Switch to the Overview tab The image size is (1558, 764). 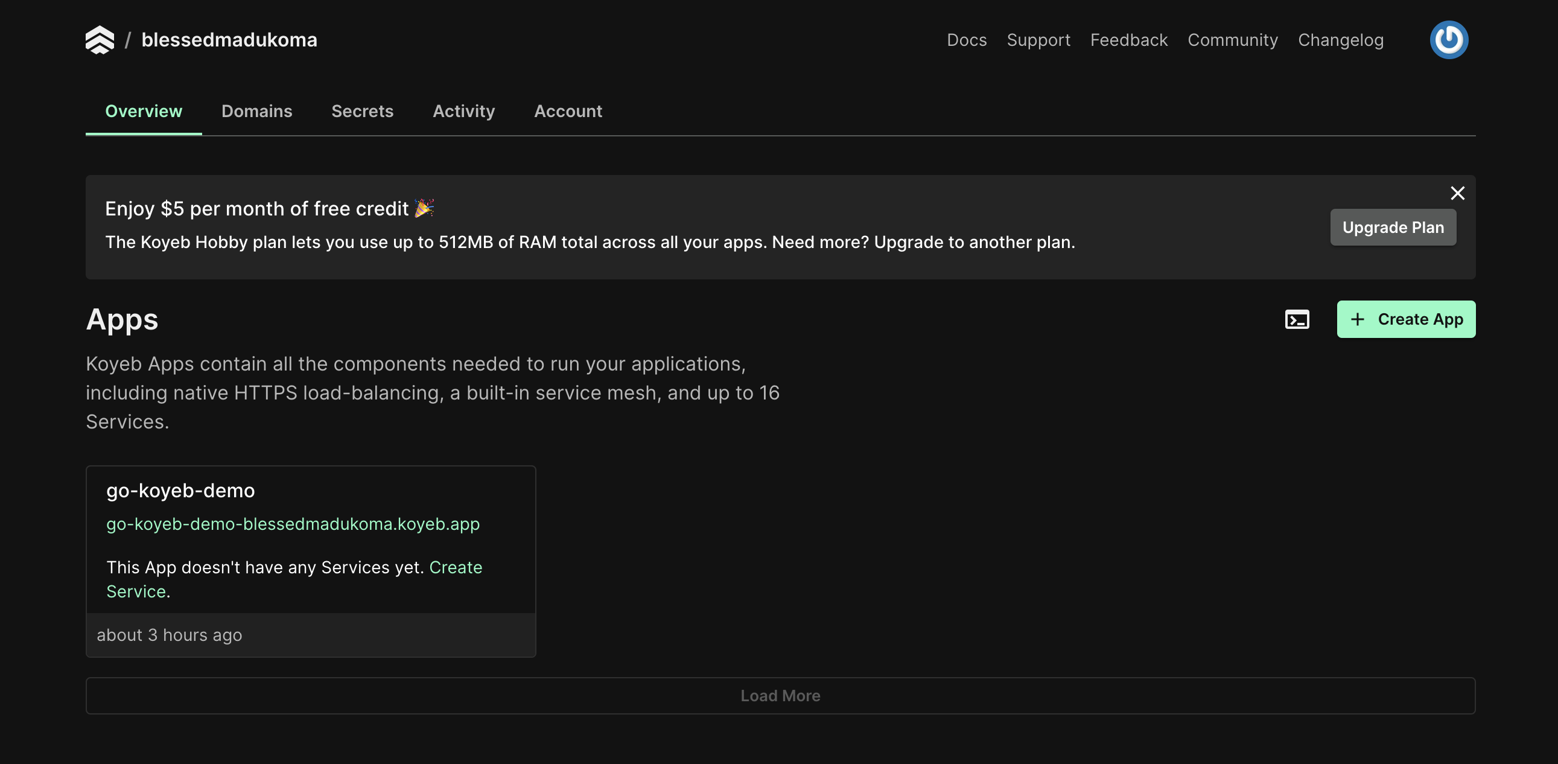[x=144, y=111]
